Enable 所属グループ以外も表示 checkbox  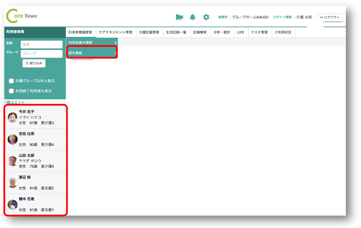11,81
